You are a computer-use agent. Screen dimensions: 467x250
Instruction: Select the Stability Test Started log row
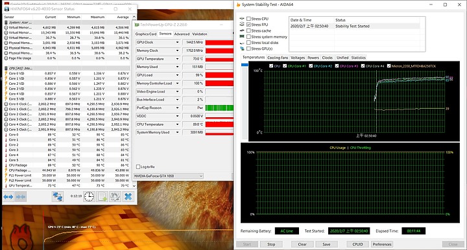pos(354,26)
